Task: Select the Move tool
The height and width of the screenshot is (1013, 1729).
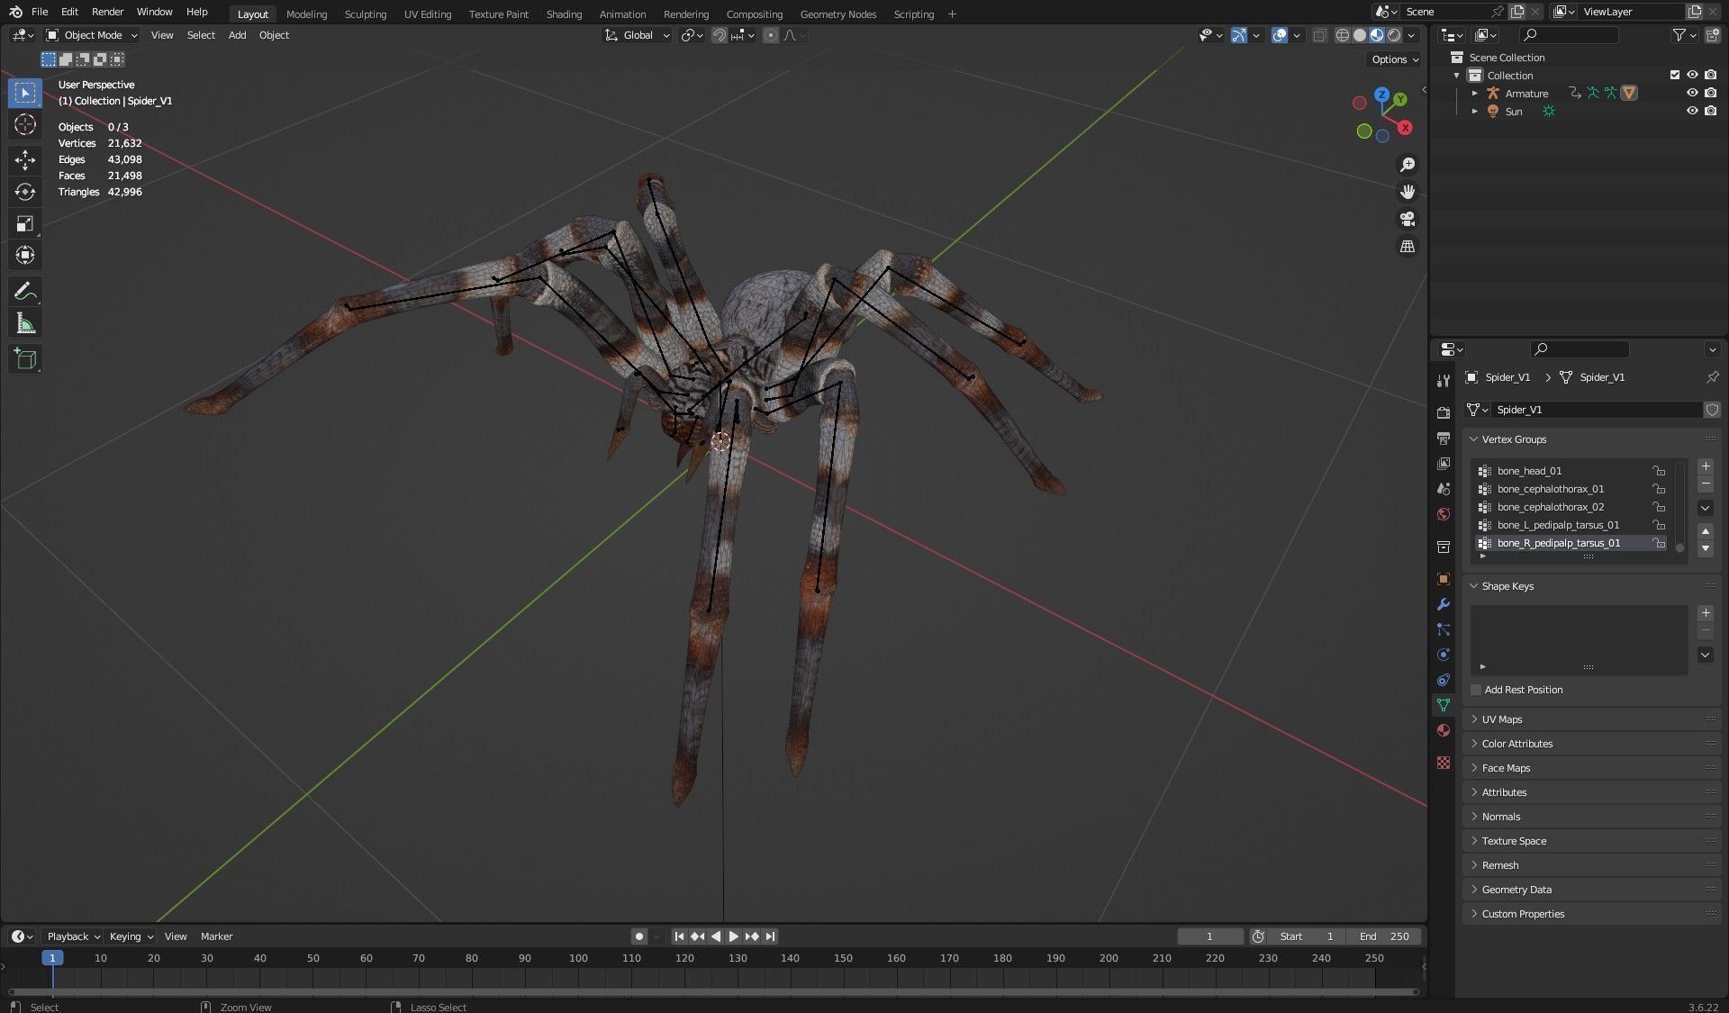Action: point(25,160)
